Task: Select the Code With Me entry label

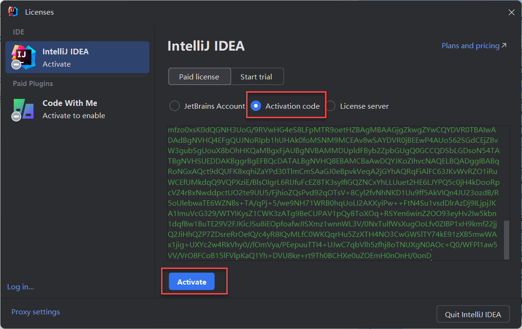Action: click(x=69, y=103)
